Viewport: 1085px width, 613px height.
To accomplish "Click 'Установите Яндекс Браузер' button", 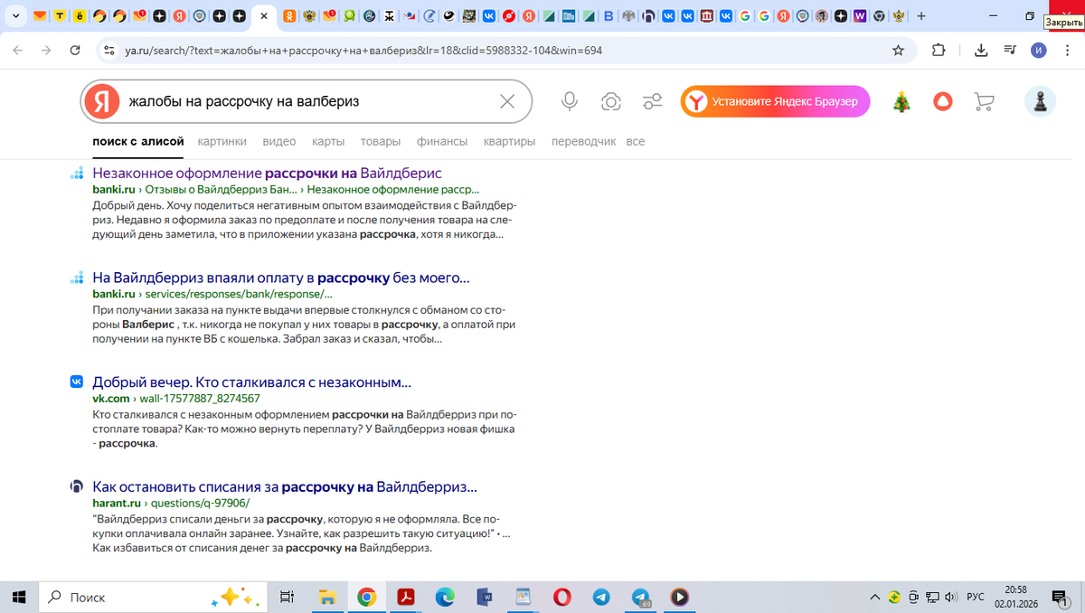I will coord(776,101).
